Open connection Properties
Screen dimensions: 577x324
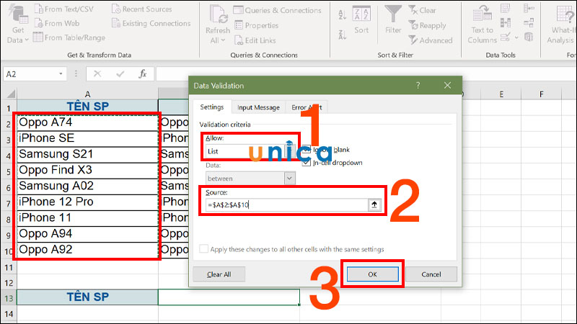pyautogui.click(x=257, y=25)
